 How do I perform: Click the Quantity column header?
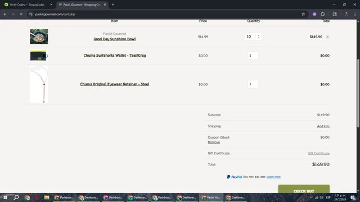pos(254,21)
